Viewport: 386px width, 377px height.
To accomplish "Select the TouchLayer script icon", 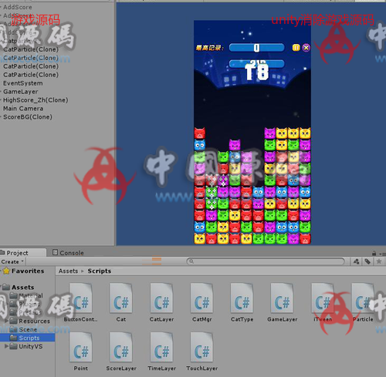I will 201,347.
